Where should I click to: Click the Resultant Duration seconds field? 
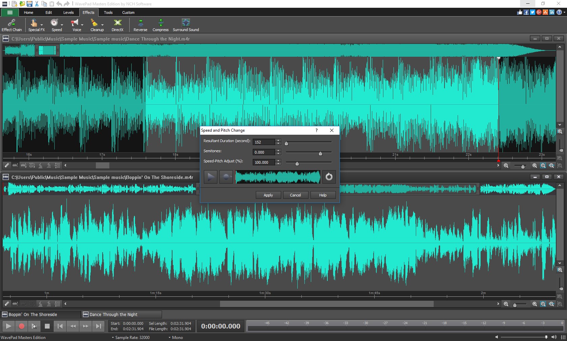coord(265,142)
